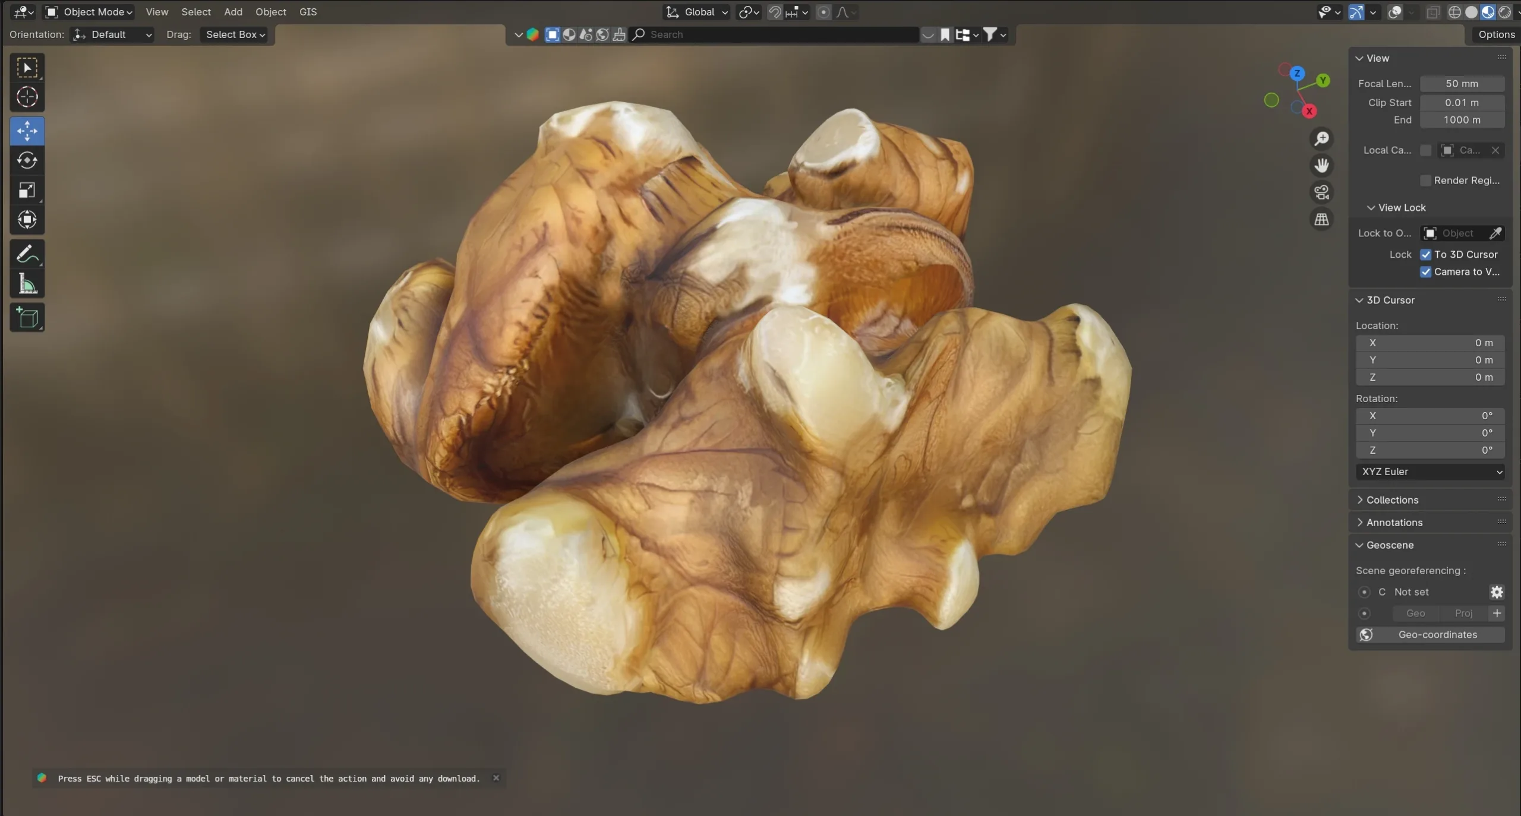Select the Rotate tool

27,160
